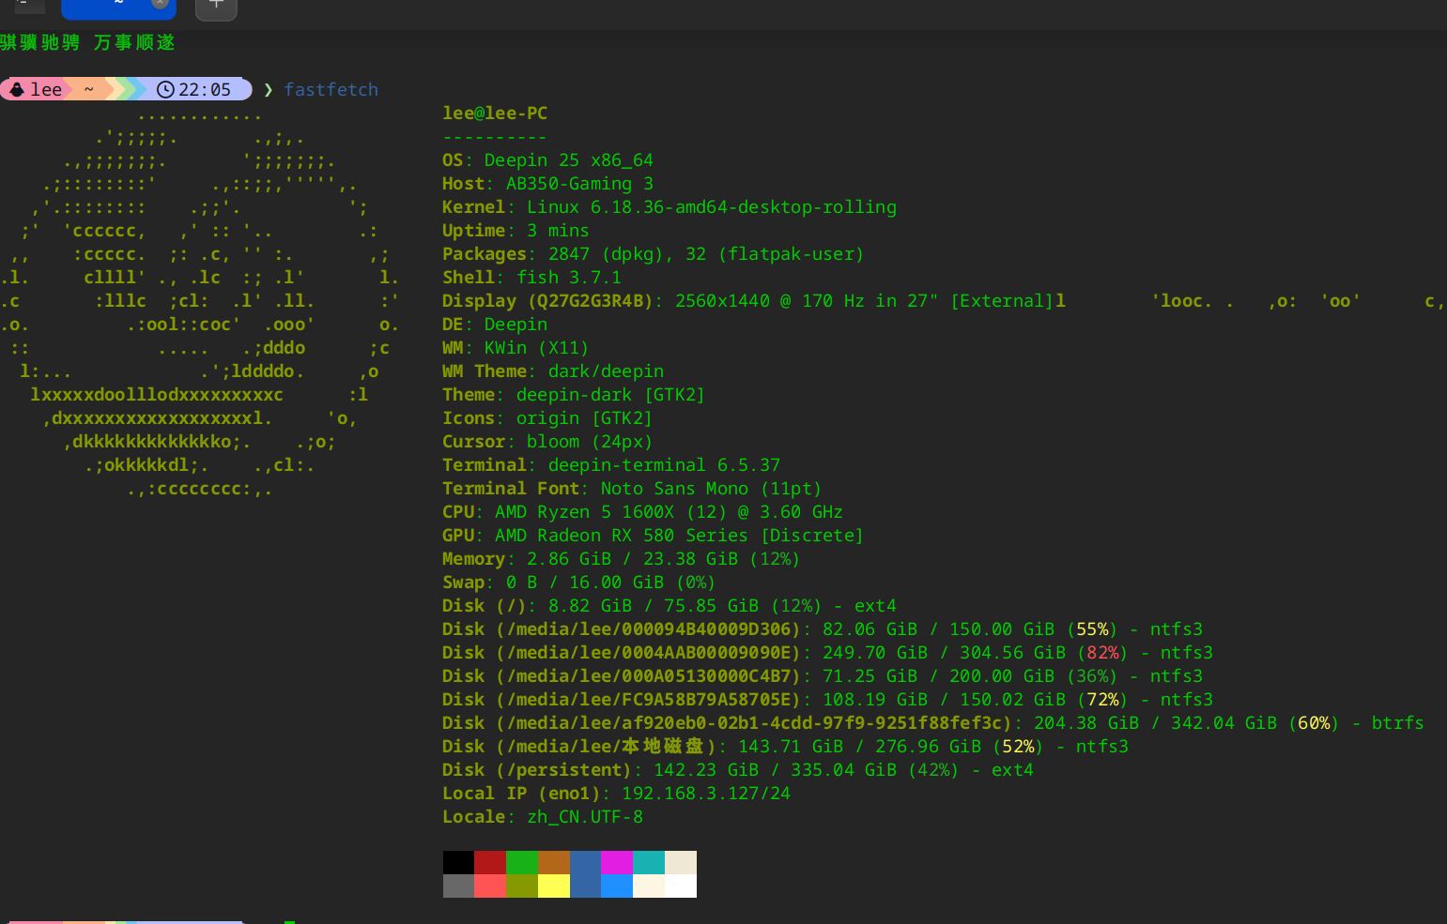Click the magenta color block
Viewport: 1447px width, 924px height.
617,862
